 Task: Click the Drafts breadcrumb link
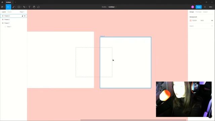coord(104,7)
